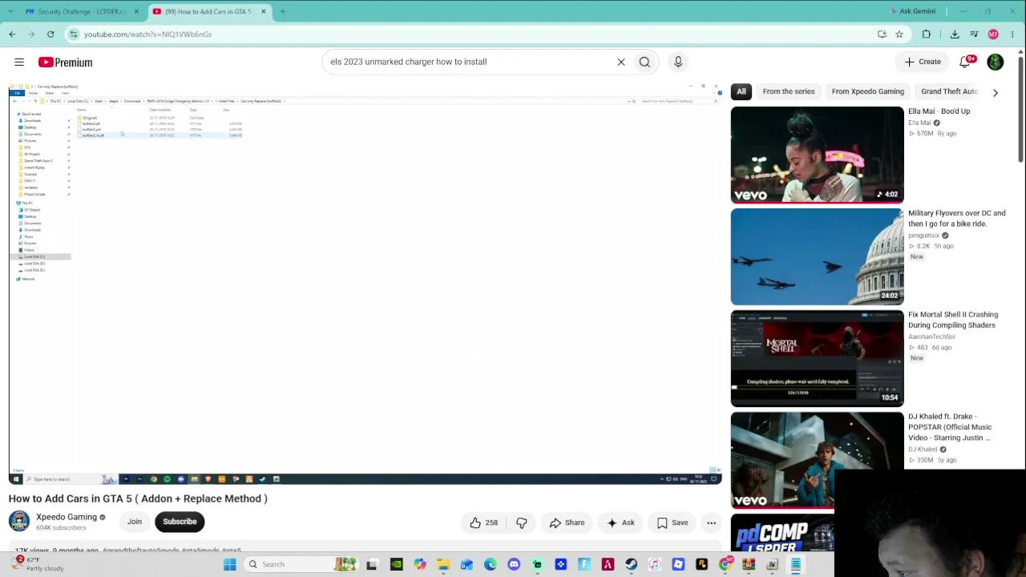Open the Chrome three-dot menu

[1013, 34]
